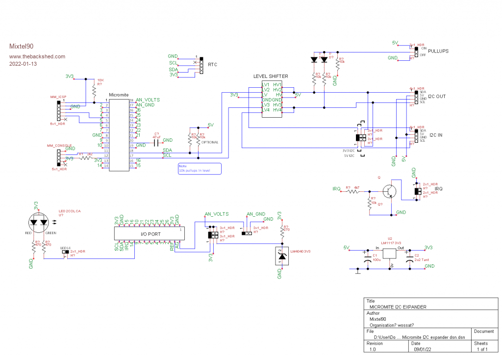
Task: Click the 47uF capacitor near Micromite
Action: click(x=156, y=143)
